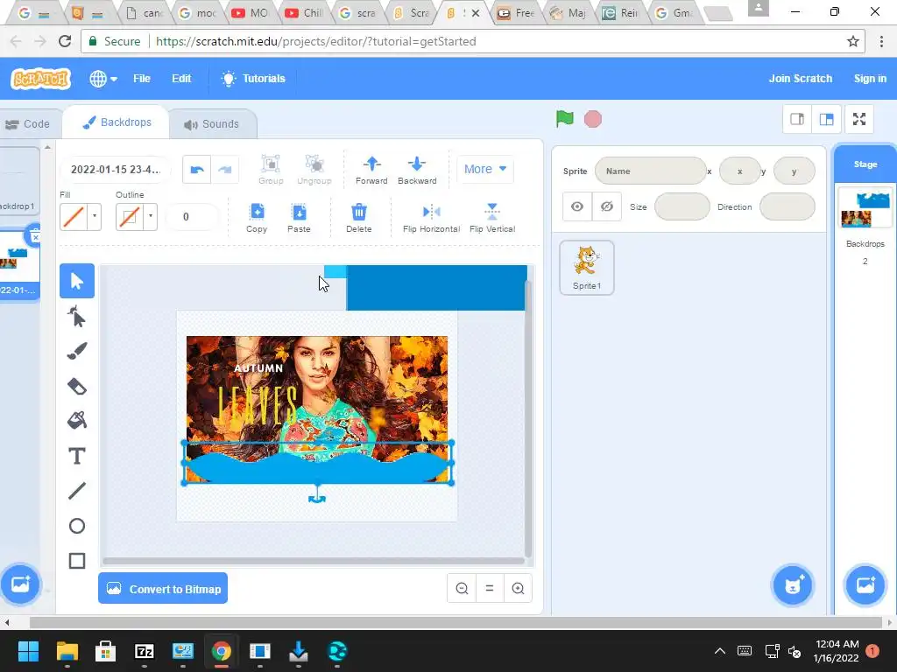Switch to the Code tab
The image size is (897, 672).
[28, 124]
